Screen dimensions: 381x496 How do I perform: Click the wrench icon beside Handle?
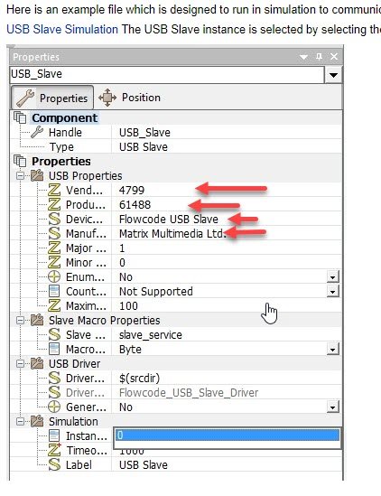click(37, 132)
